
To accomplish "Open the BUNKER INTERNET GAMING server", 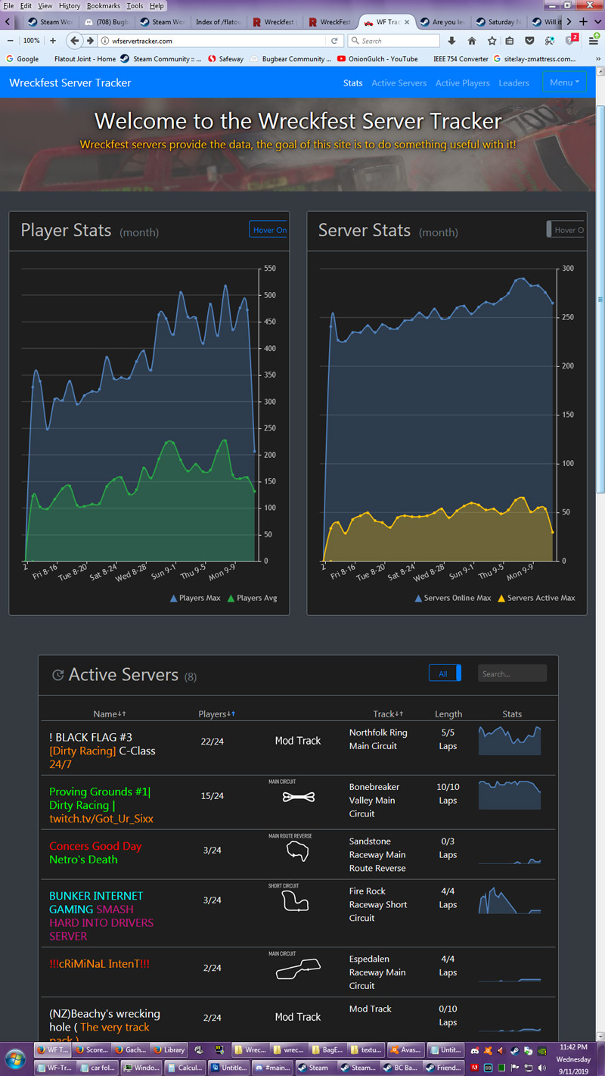I will tap(102, 916).
